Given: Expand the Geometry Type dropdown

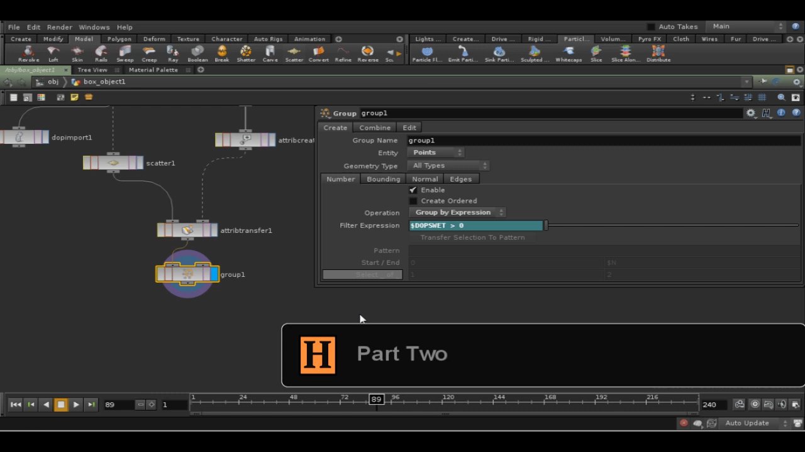Looking at the screenshot, I should [448, 166].
